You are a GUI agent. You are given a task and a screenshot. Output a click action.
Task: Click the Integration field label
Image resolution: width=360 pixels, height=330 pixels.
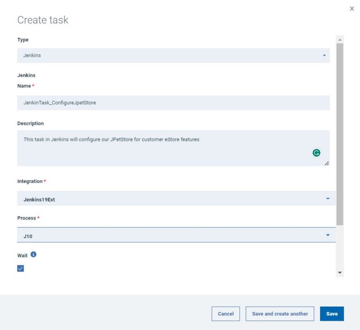point(30,181)
